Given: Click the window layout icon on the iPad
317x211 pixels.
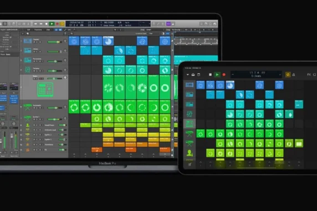Looking at the screenshot, I should click(x=199, y=75).
